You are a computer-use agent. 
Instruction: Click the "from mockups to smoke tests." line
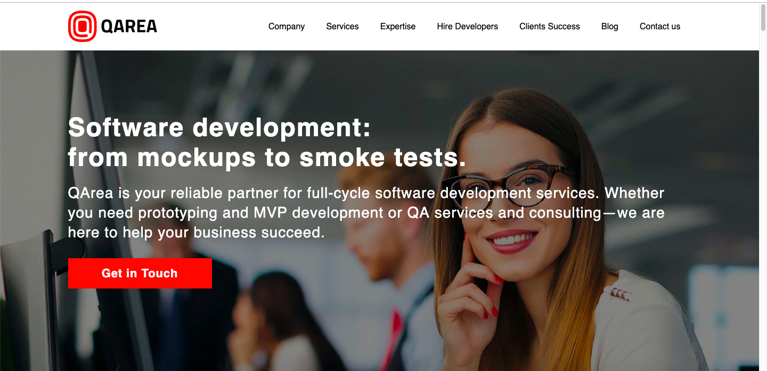(x=267, y=158)
